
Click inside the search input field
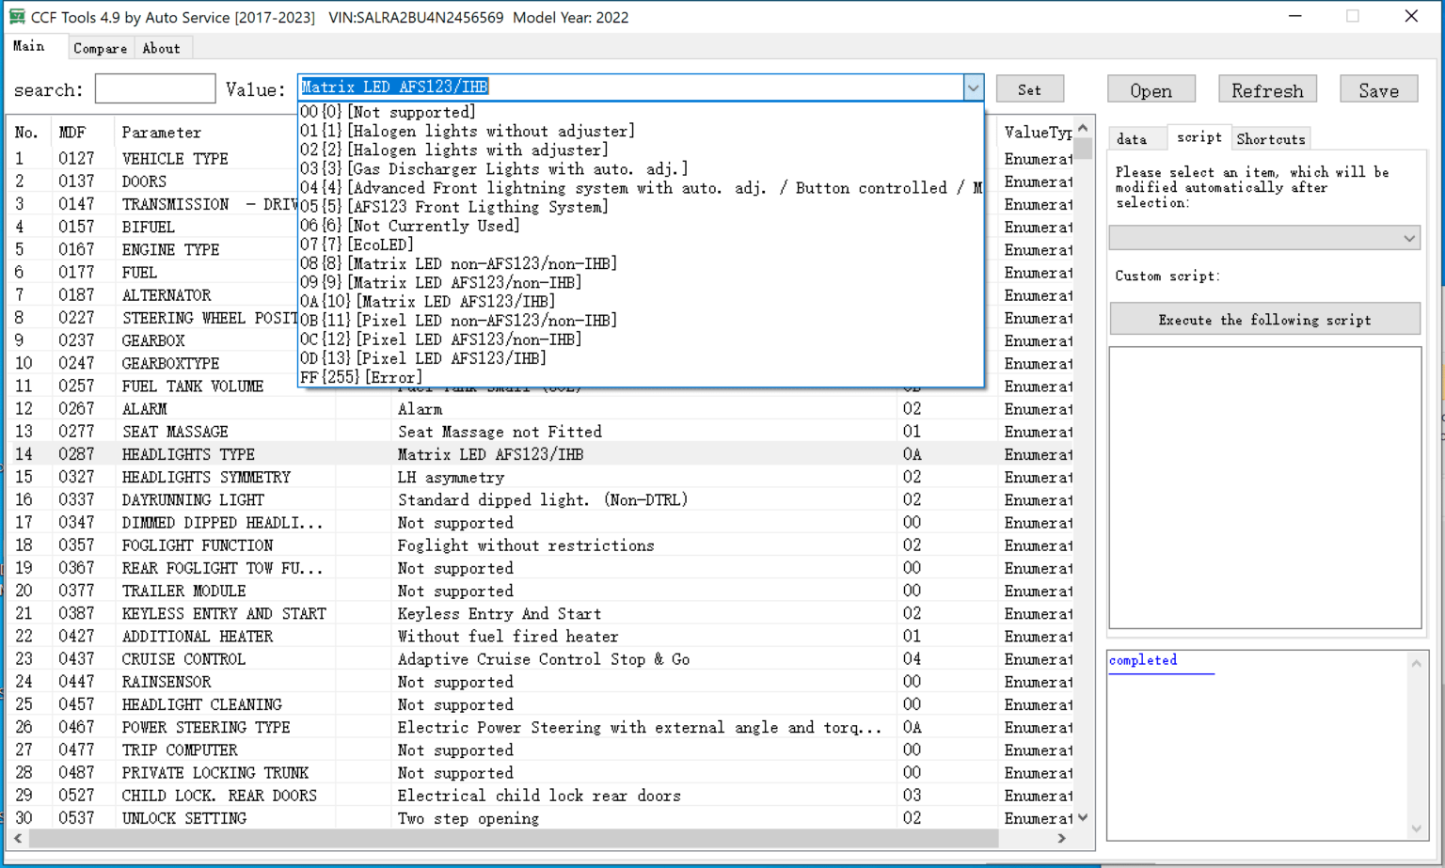[154, 88]
